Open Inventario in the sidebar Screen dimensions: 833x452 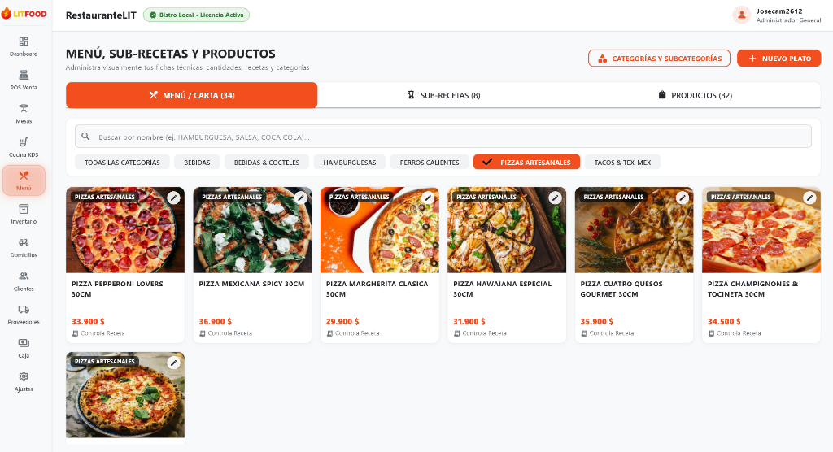point(24,214)
